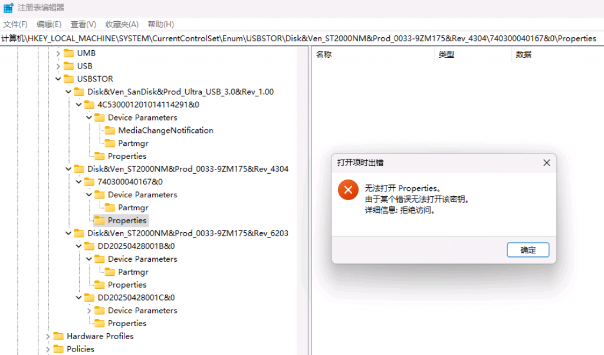Open the 文件(F) menu

(15, 24)
